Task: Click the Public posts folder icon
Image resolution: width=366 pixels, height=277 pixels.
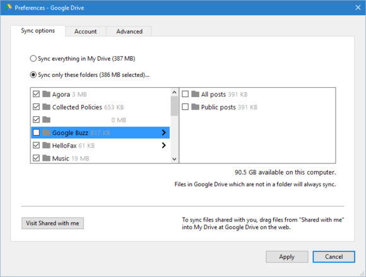Action: [x=195, y=107]
